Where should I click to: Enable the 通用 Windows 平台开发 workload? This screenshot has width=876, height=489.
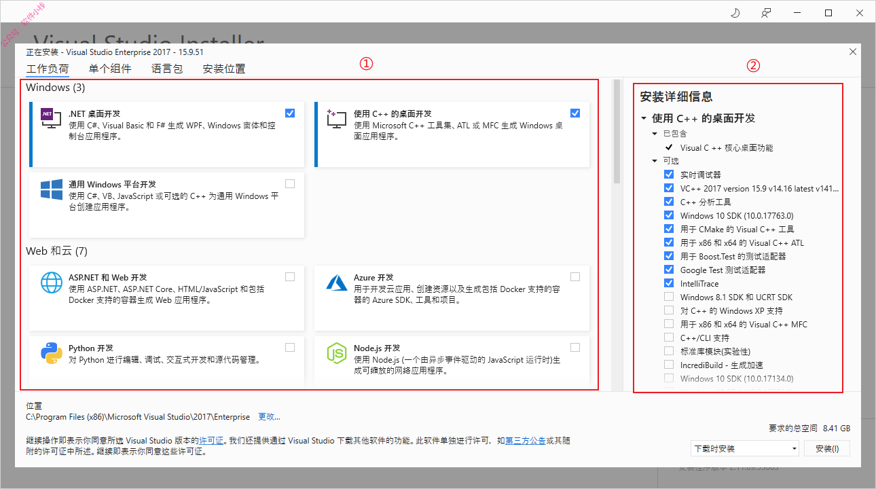click(290, 183)
